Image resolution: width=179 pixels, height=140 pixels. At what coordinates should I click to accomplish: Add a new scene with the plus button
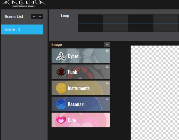[34, 17]
